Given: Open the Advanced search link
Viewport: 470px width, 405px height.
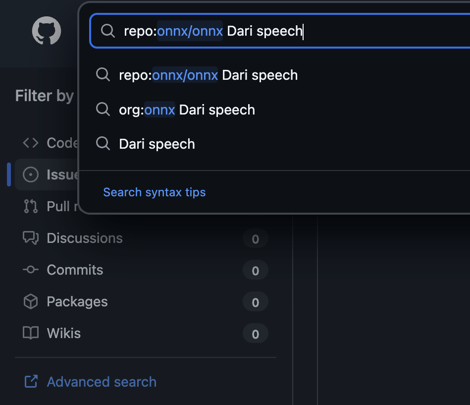Looking at the screenshot, I should pyautogui.click(x=102, y=382).
